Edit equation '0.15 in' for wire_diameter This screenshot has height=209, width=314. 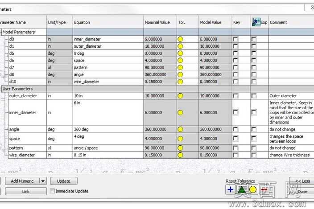[108, 155]
